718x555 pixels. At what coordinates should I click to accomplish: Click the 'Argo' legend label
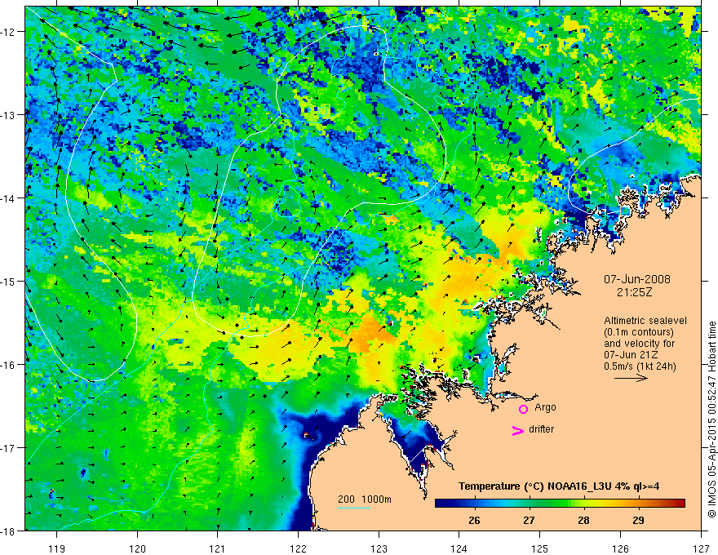[x=545, y=407]
